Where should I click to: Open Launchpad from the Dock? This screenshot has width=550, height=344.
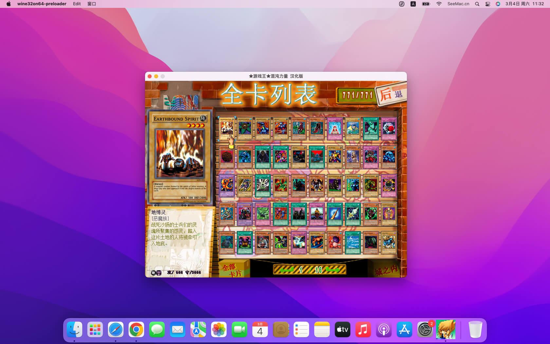pyautogui.click(x=95, y=329)
